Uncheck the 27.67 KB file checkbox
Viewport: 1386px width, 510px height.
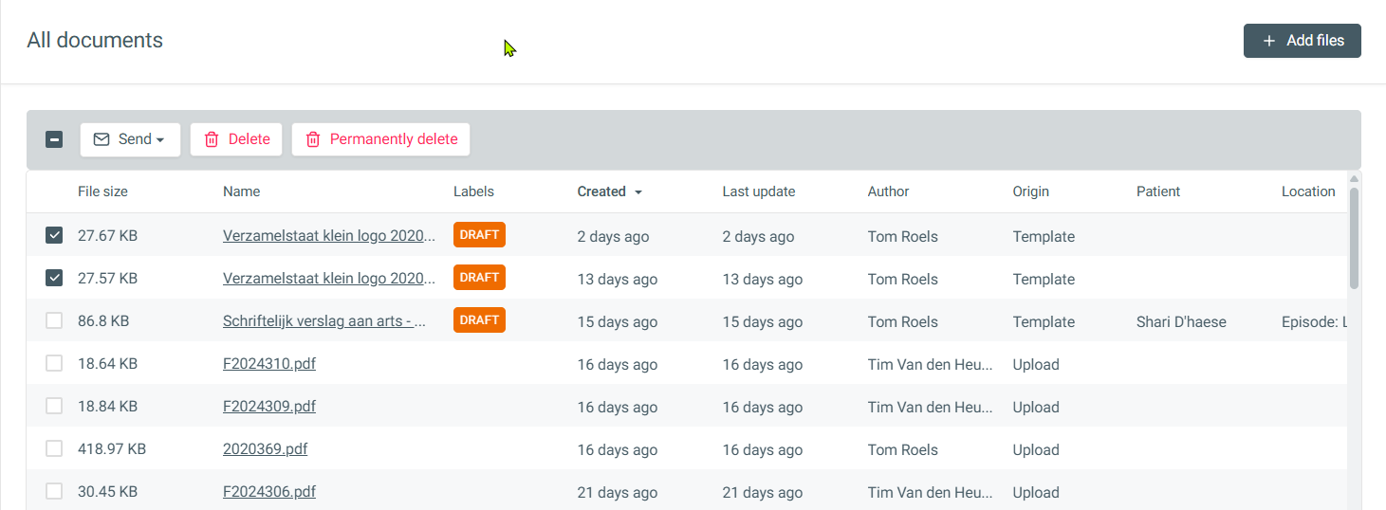(x=55, y=235)
